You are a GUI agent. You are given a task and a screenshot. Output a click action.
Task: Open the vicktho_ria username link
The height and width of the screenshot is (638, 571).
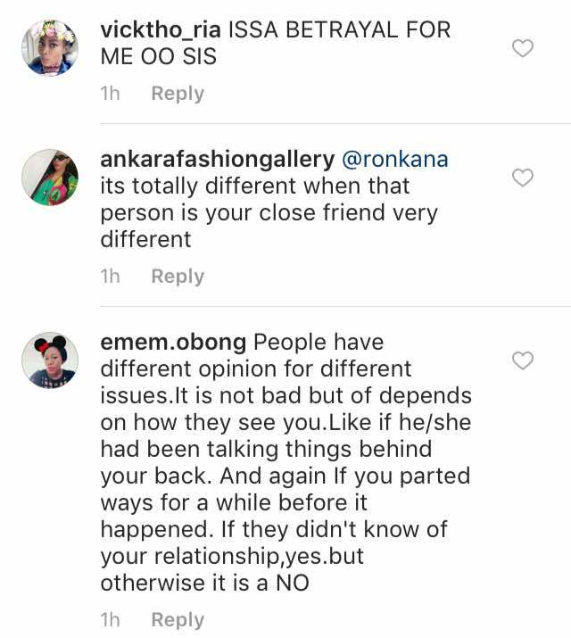click(161, 29)
